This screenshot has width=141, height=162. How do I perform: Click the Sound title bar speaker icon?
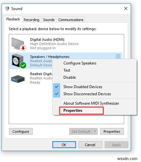pos(7,8)
